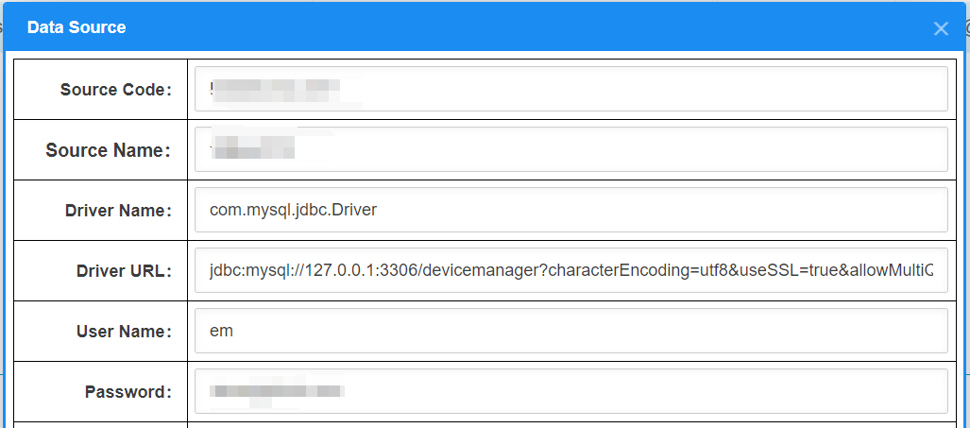The width and height of the screenshot is (970, 428).
Task: Click the blurred Password value
Action: pyautogui.click(x=277, y=390)
